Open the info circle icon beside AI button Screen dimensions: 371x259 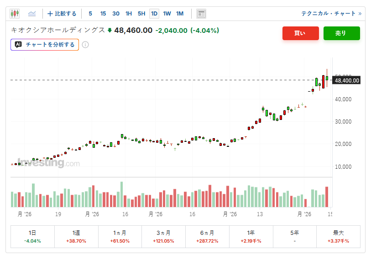[x=85, y=45]
